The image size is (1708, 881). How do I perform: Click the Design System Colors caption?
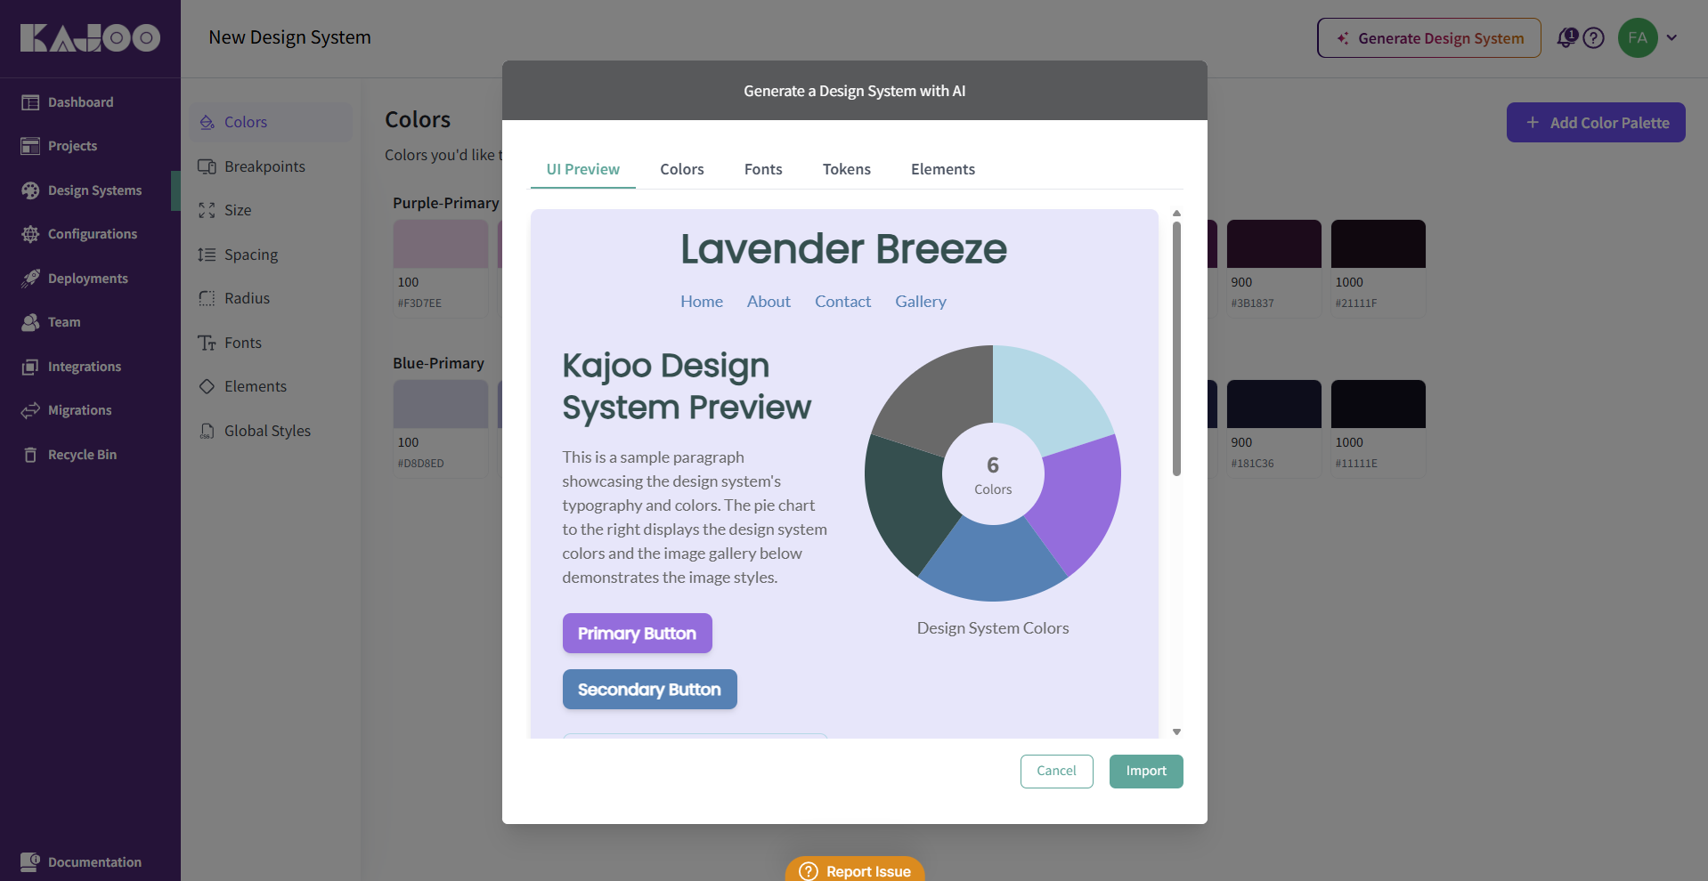coord(993,628)
